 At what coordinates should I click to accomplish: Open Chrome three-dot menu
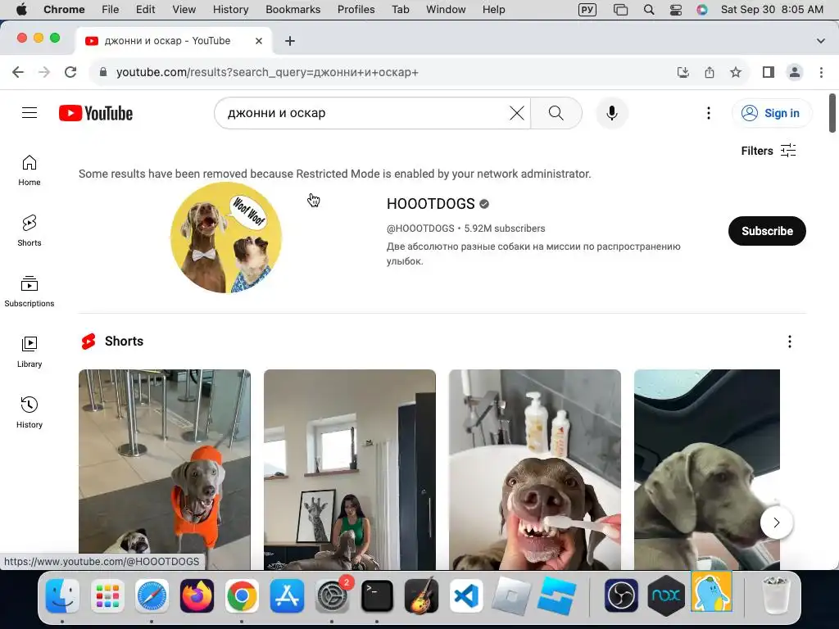point(821,72)
